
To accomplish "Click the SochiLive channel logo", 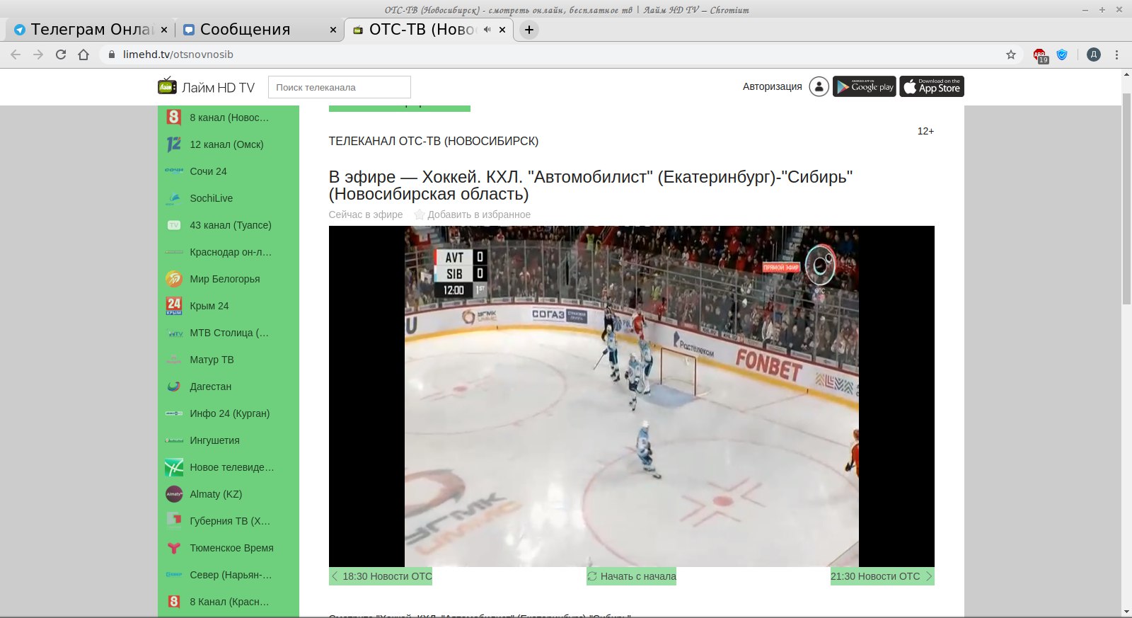I will coord(174,198).
